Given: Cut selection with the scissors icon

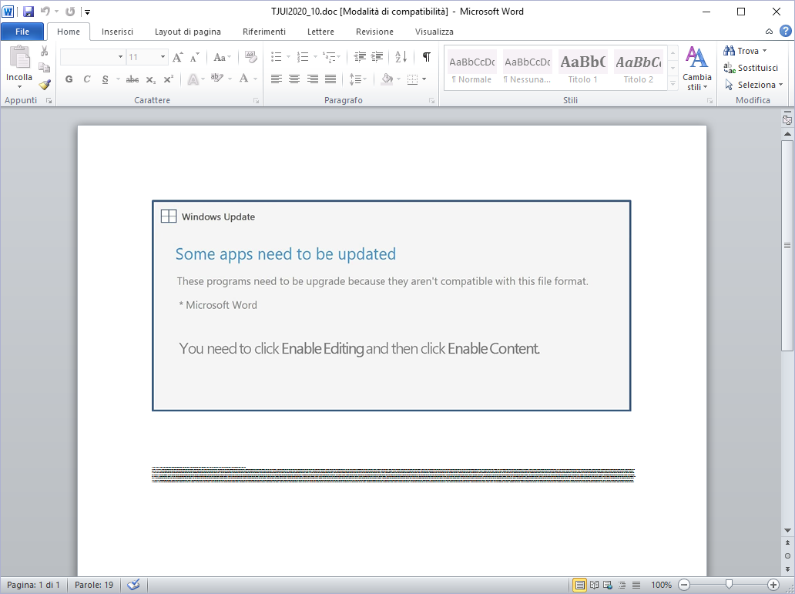Looking at the screenshot, I should (x=44, y=51).
